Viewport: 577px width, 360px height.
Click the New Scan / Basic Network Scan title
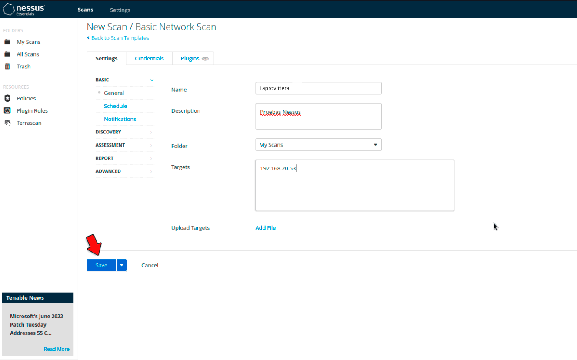[x=151, y=27]
